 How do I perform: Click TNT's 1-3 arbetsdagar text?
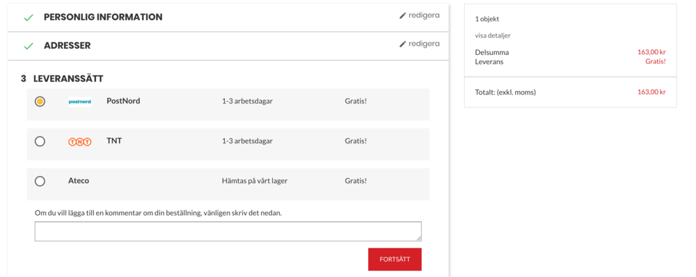pyautogui.click(x=247, y=141)
